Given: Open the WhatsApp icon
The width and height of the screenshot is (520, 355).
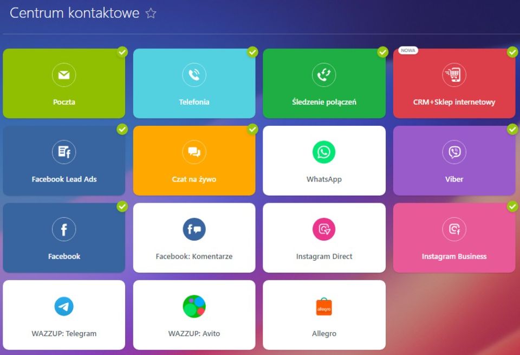Looking at the screenshot, I should [324, 152].
